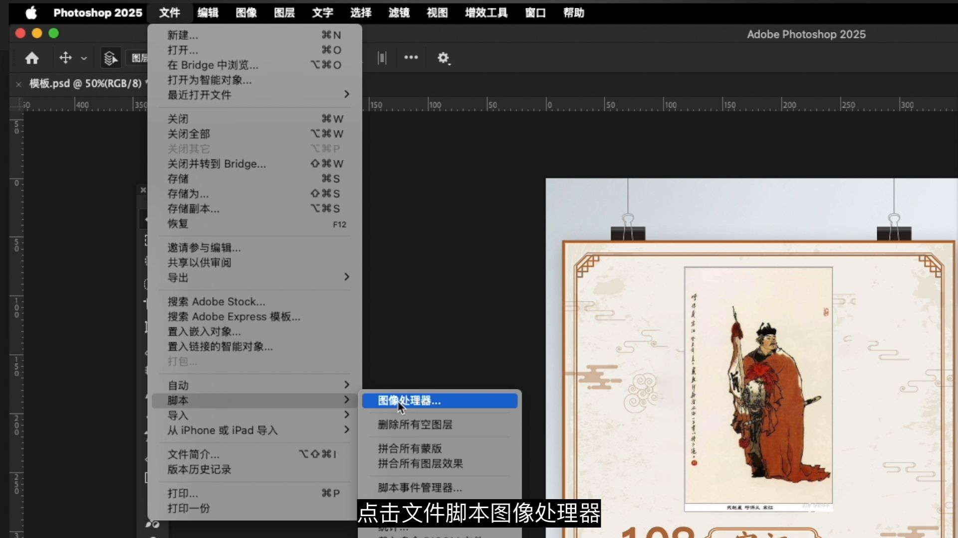The height and width of the screenshot is (538, 958).
Task: Choose 关闭 menu item
Action: pyautogui.click(x=254, y=119)
